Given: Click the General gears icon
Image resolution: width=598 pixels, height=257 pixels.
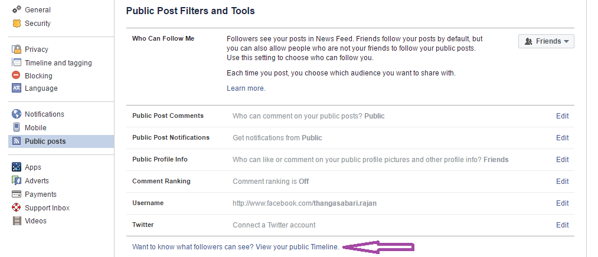Looking at the screenshot, I should point(17,9).
